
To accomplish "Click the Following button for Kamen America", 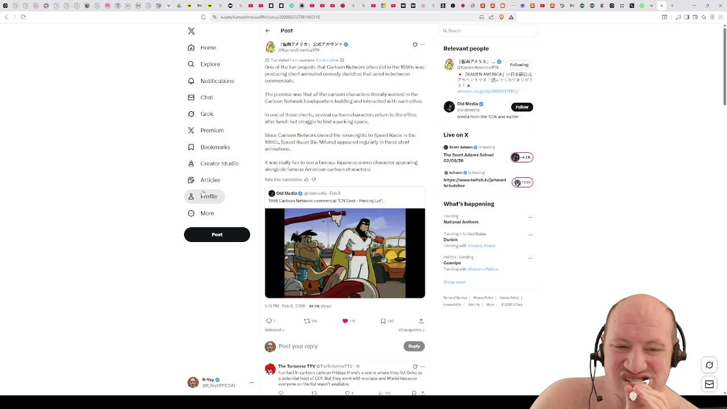I will (x=519, y=65).
